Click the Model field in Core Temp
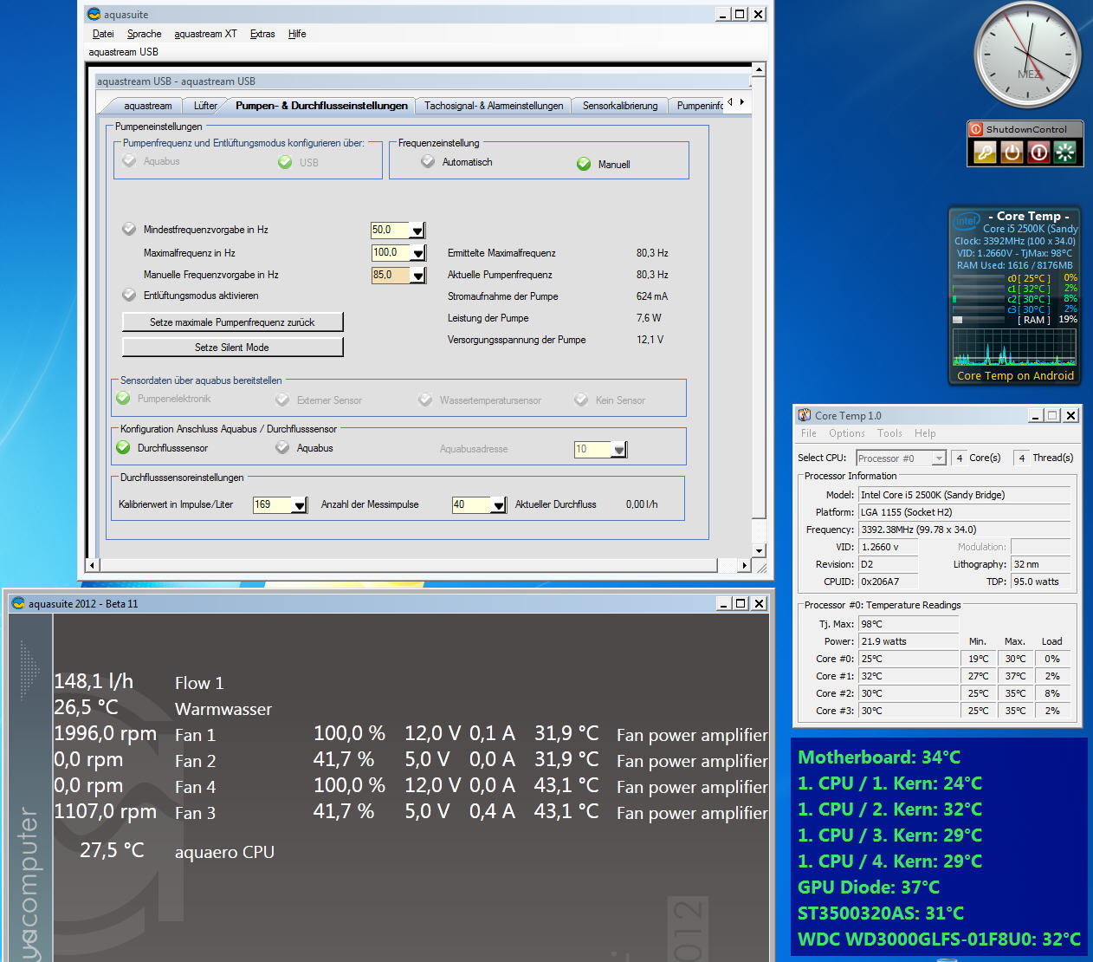This screenshot has width=1093, height=962. [x=965, y=495]
